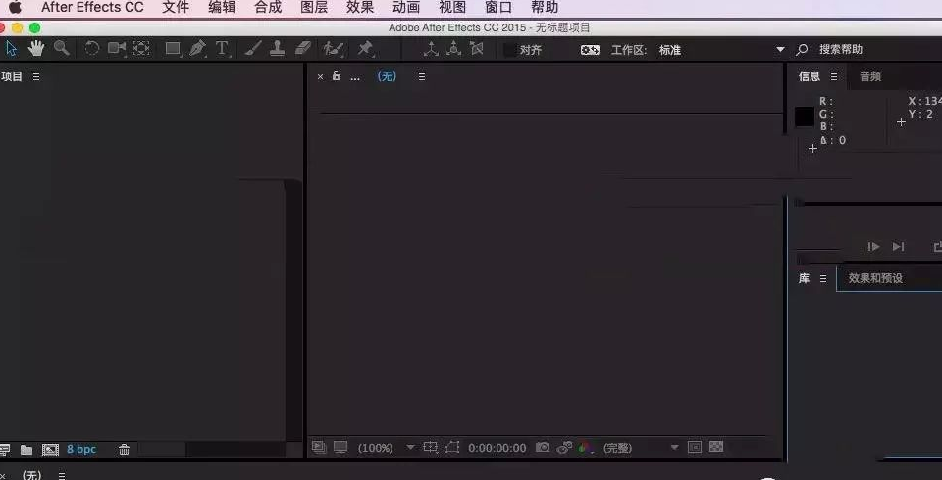Enable the 对齐 snapping checkbox
The image size is (942, 480).
pyautogui.click(x=510, y=50)
